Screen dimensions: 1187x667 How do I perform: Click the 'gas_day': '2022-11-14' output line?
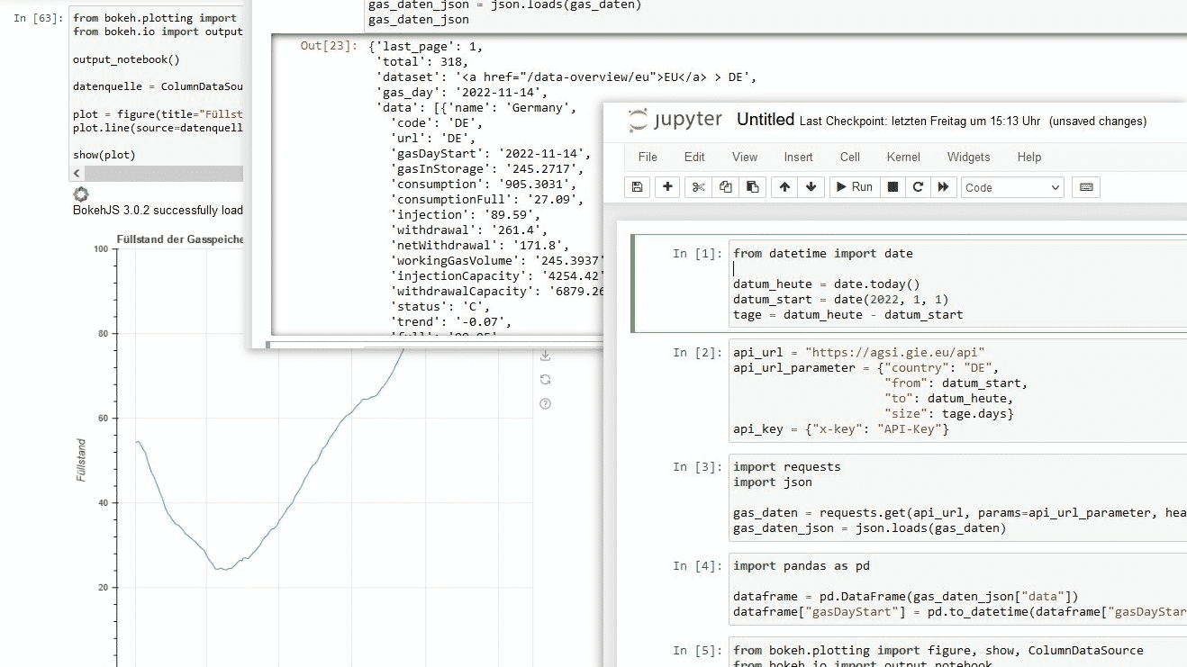[x=462, y=92]
